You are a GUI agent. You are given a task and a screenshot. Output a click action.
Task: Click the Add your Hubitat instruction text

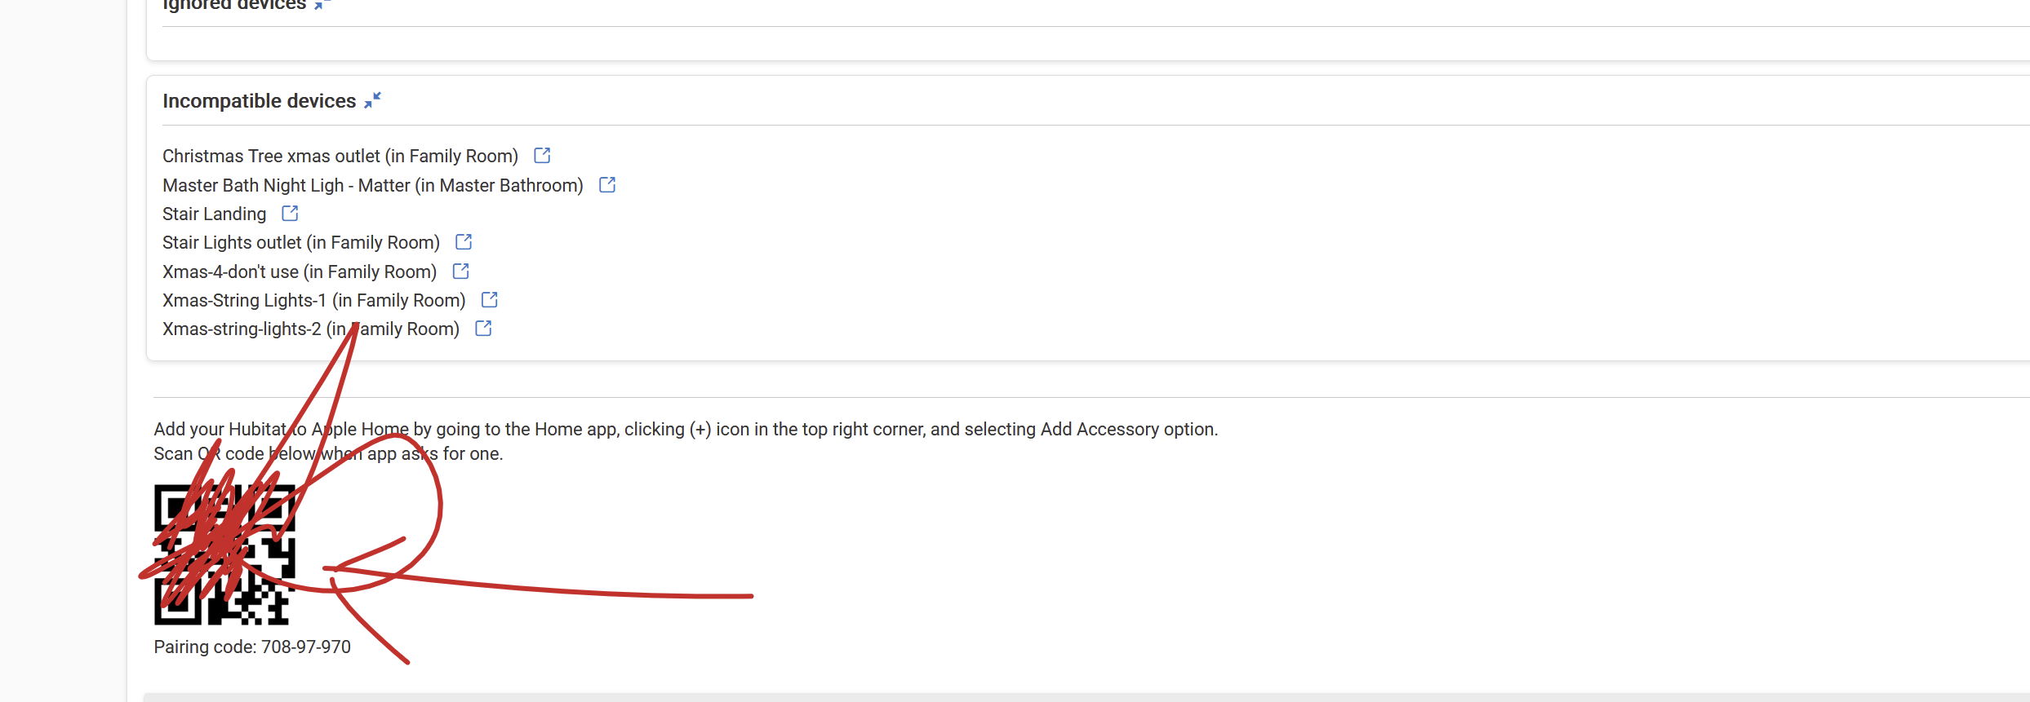click(685, 429)
